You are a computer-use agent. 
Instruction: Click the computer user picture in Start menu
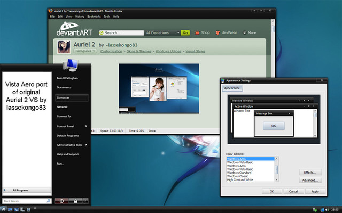pos(71,65)
